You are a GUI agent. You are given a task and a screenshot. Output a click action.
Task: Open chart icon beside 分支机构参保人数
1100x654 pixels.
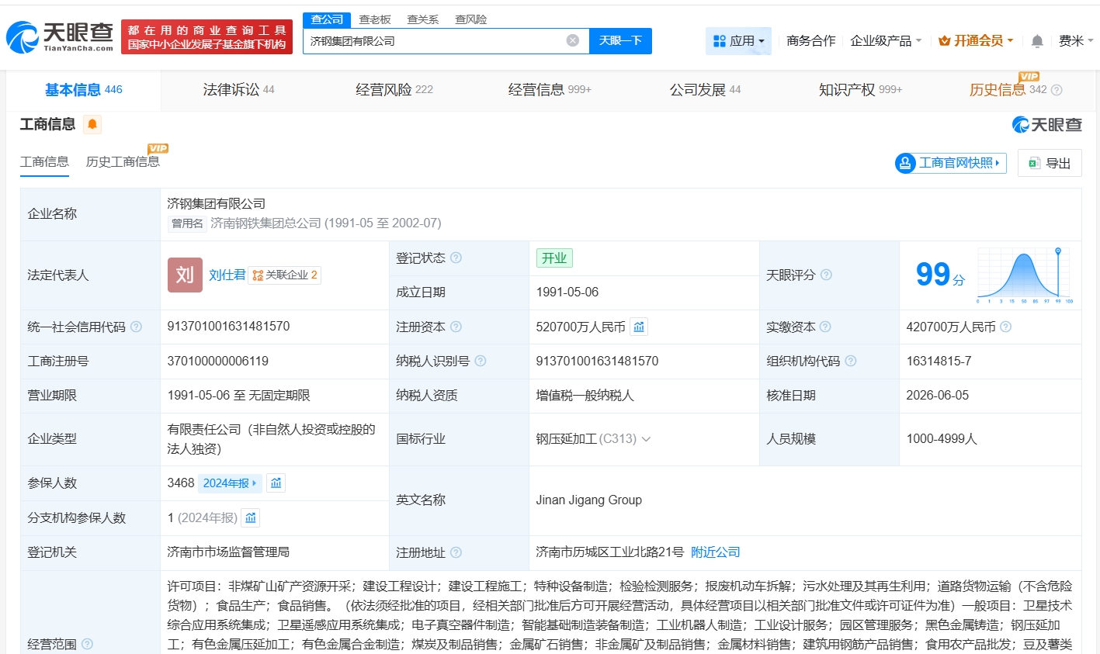tap(251, 517)
